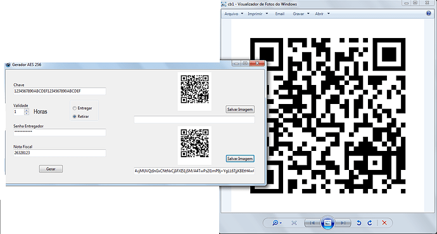This screenshot has height=234, width=437.
Task: Select the Retirar radio option
Action: pyautogui.click(x=74, y=117)
